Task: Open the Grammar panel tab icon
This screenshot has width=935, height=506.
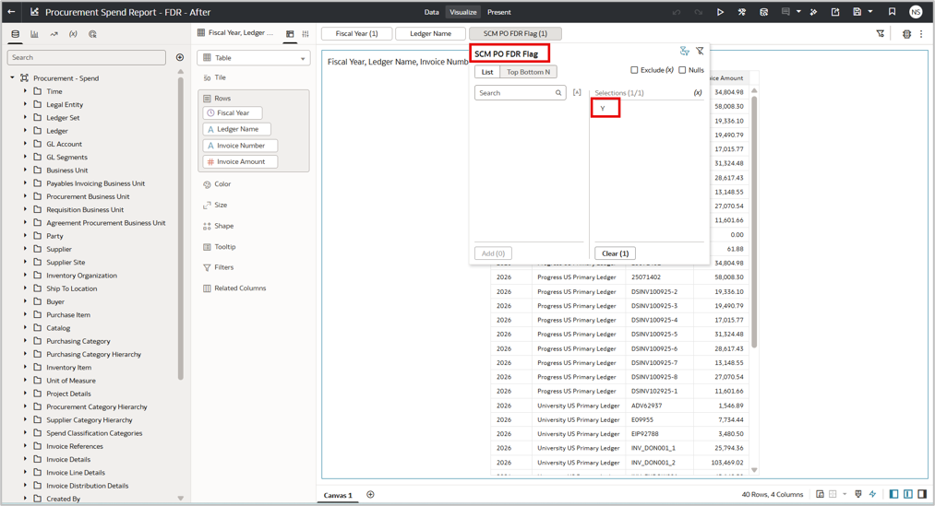Action: [290, 34]
